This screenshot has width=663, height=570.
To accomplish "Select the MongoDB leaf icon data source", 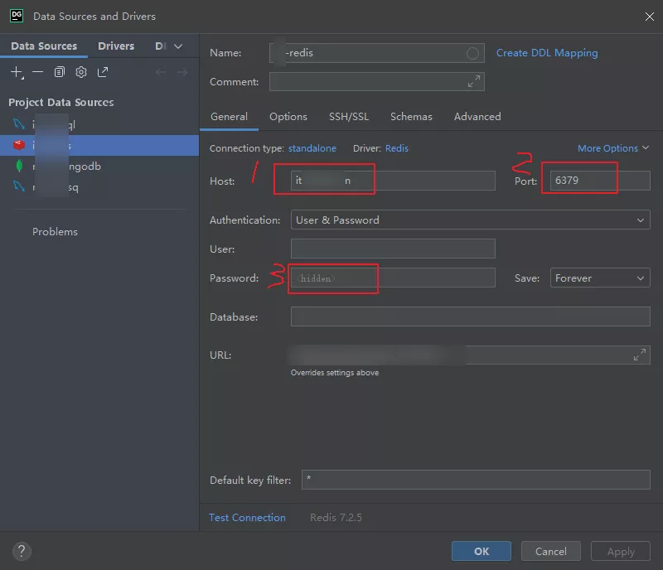I will tap(19, 166).
